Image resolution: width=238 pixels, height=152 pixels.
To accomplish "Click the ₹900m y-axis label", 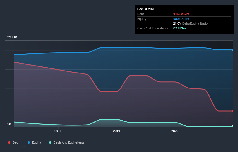I will pyautogui.click(x=12, y=37).
